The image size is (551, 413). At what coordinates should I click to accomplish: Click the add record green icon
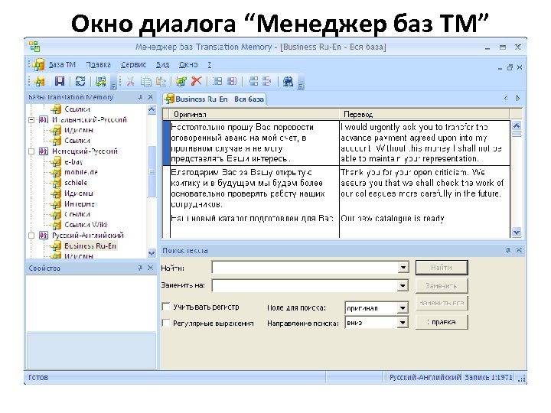coord(181,82)
